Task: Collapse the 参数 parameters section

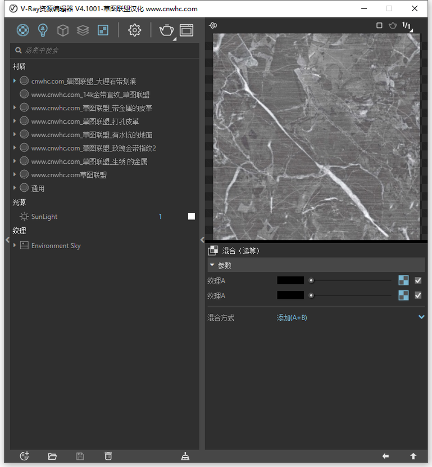Action: click(x=212, y=265)
